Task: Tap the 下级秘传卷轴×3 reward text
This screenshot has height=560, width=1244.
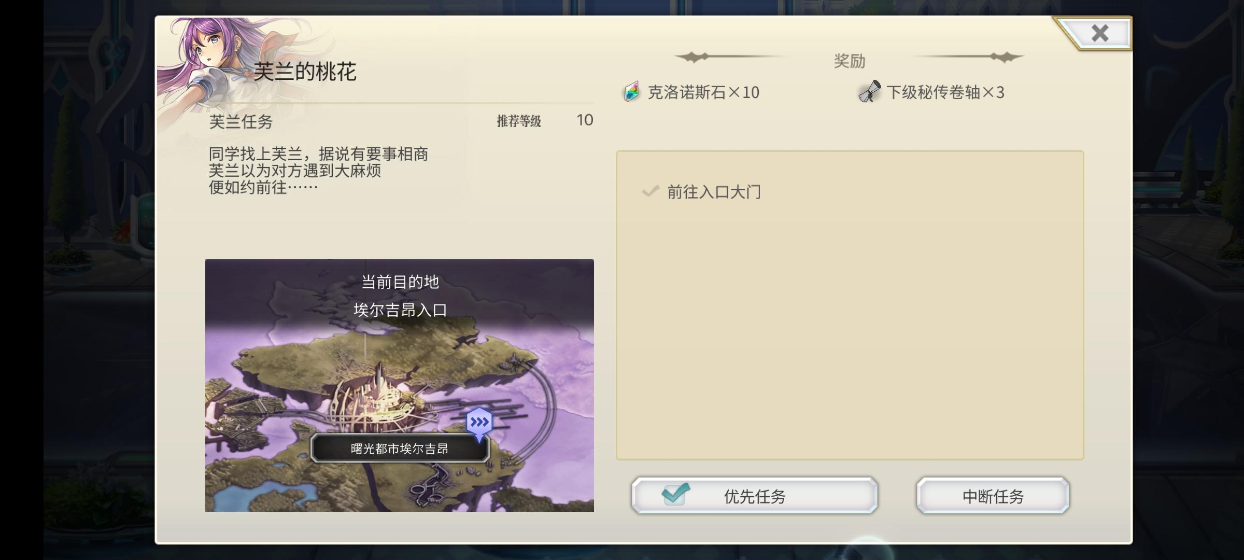Action: tap(945, 92)
